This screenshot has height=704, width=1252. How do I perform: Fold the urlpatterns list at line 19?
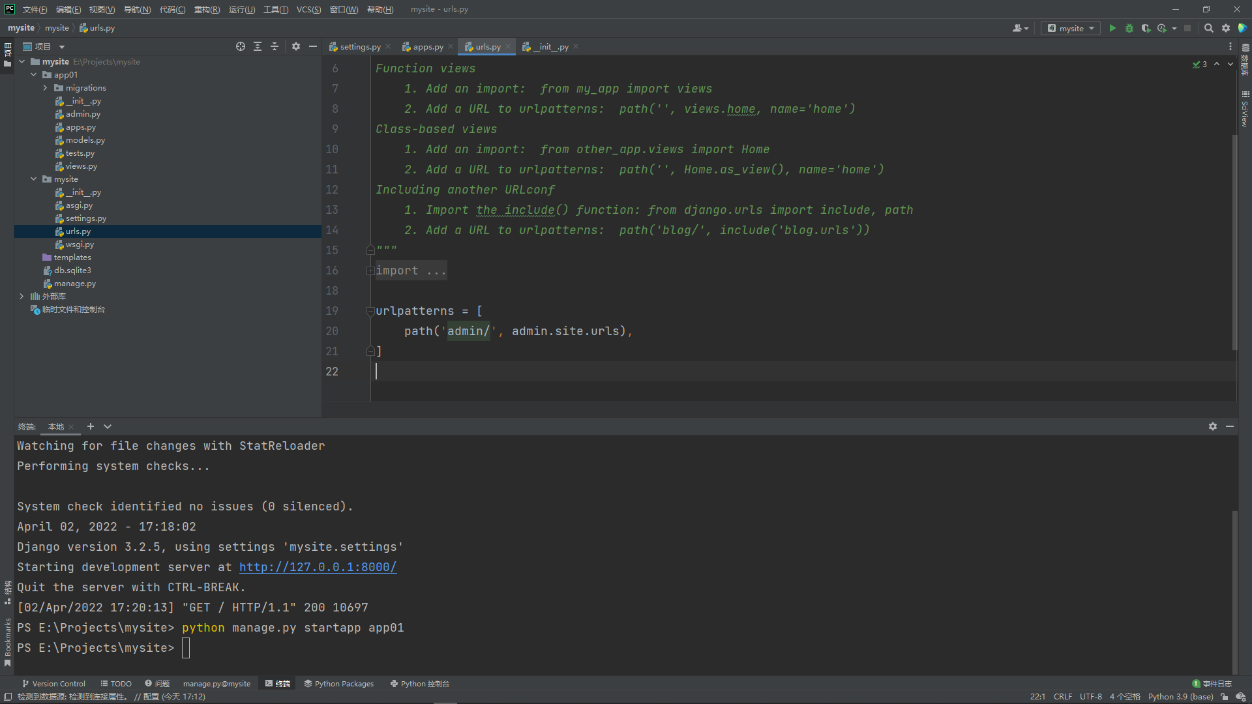tap(370, 311)
